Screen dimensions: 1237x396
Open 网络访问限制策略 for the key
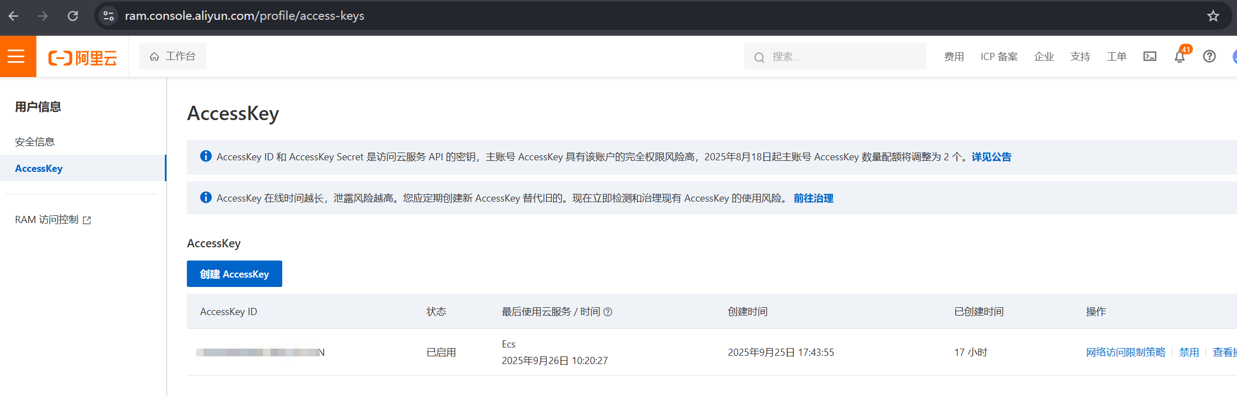1126,352
